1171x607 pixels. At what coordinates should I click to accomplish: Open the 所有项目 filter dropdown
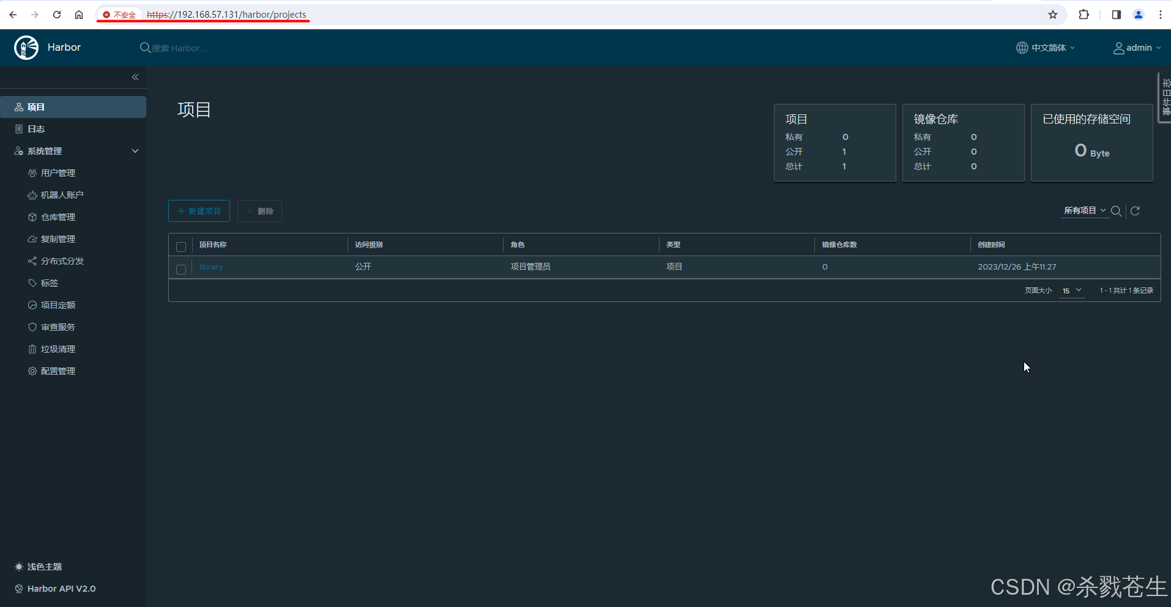pos(1085,210)
